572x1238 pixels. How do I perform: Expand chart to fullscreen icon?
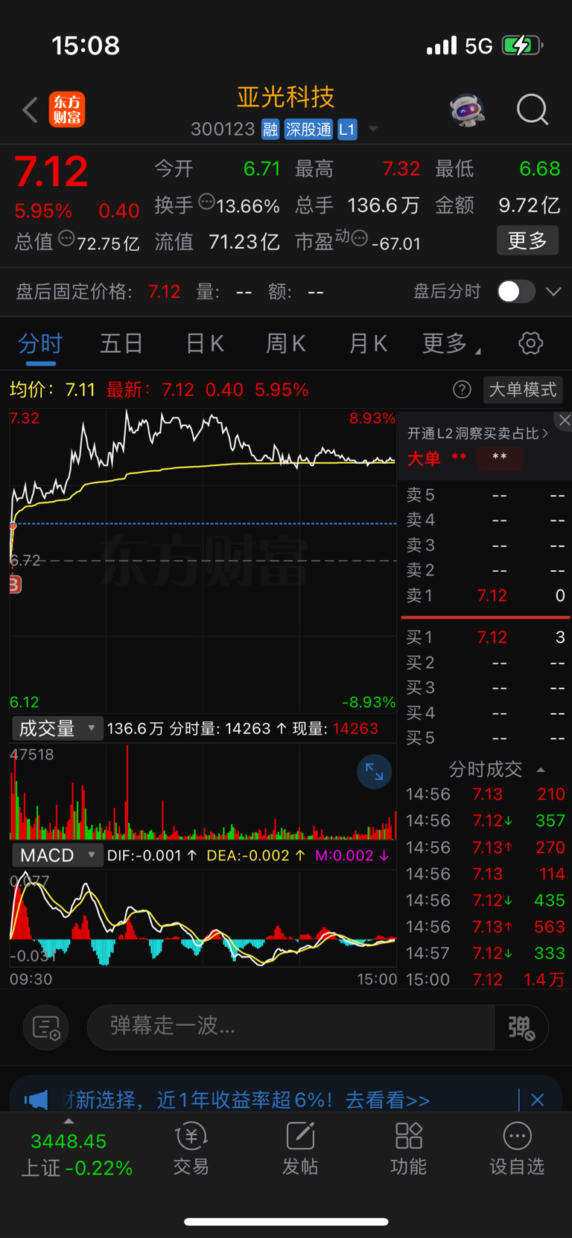tap(374, 773)
